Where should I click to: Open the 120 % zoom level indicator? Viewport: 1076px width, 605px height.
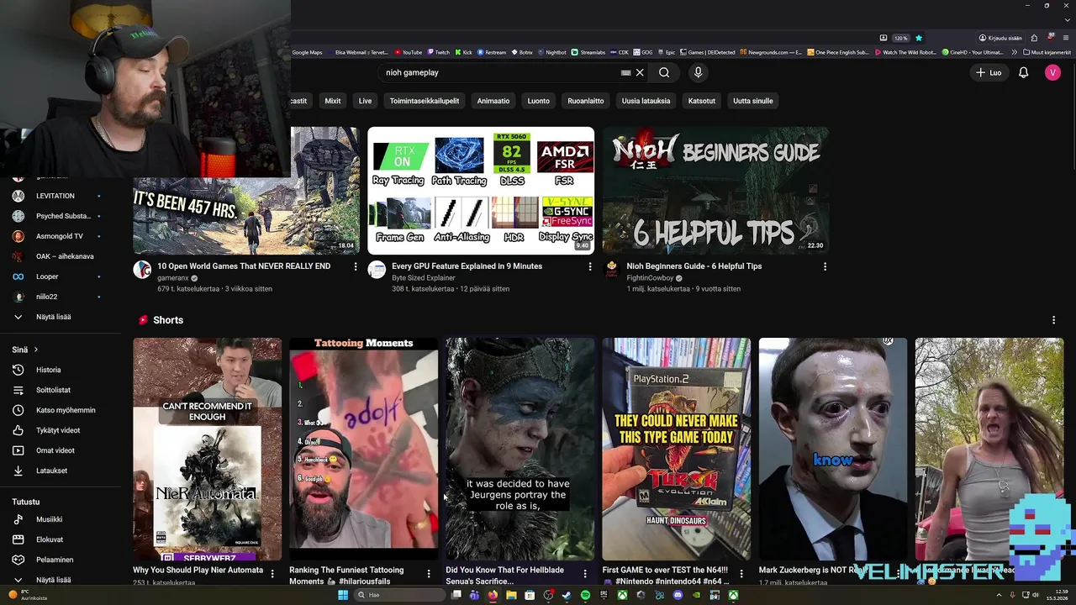pos(900,38)
